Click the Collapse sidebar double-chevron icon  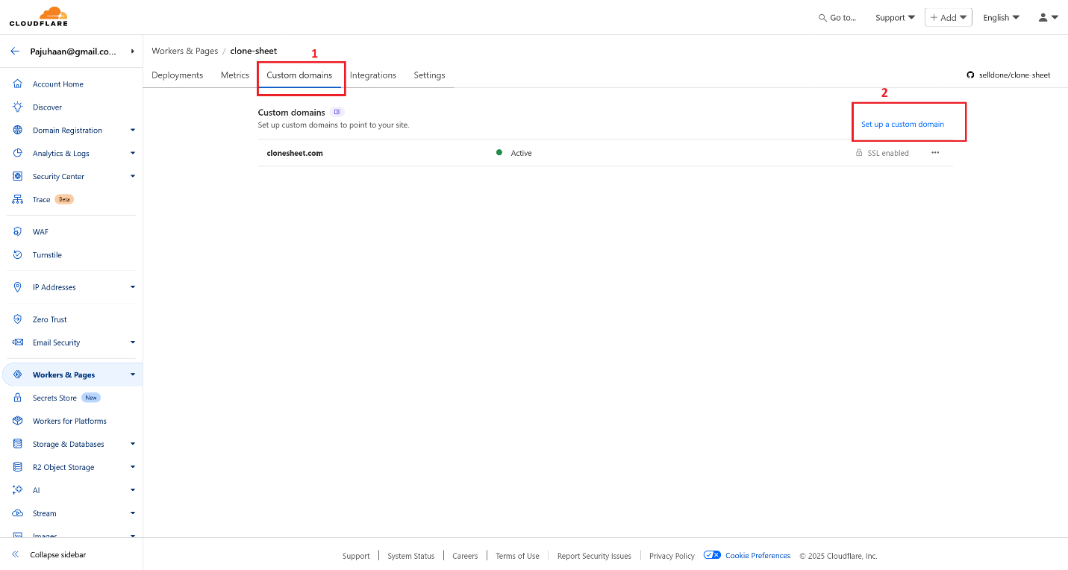(x=15, y=555)
